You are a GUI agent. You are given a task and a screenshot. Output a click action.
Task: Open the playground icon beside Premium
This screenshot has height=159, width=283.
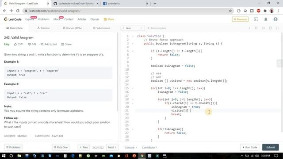[256, 19]
